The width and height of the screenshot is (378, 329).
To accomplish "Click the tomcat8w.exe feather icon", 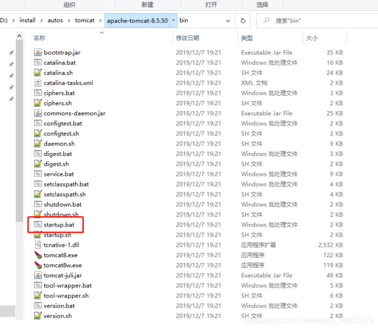I will coord(38,265).
